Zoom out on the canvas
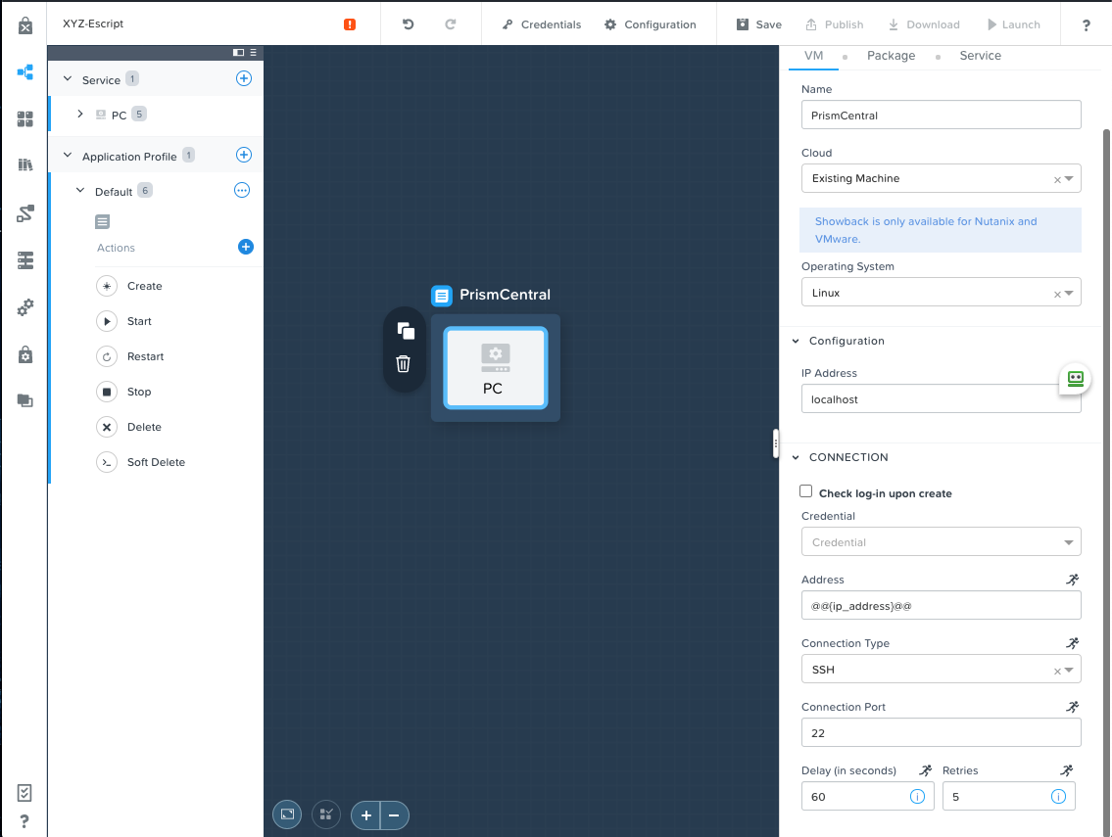The height and width of the screenshot is (837, 1112). point(394,815)
